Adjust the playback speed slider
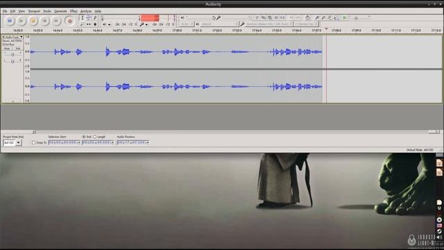Image resolution: width=444 pixels, height=250 pixels. pos(360,18)
